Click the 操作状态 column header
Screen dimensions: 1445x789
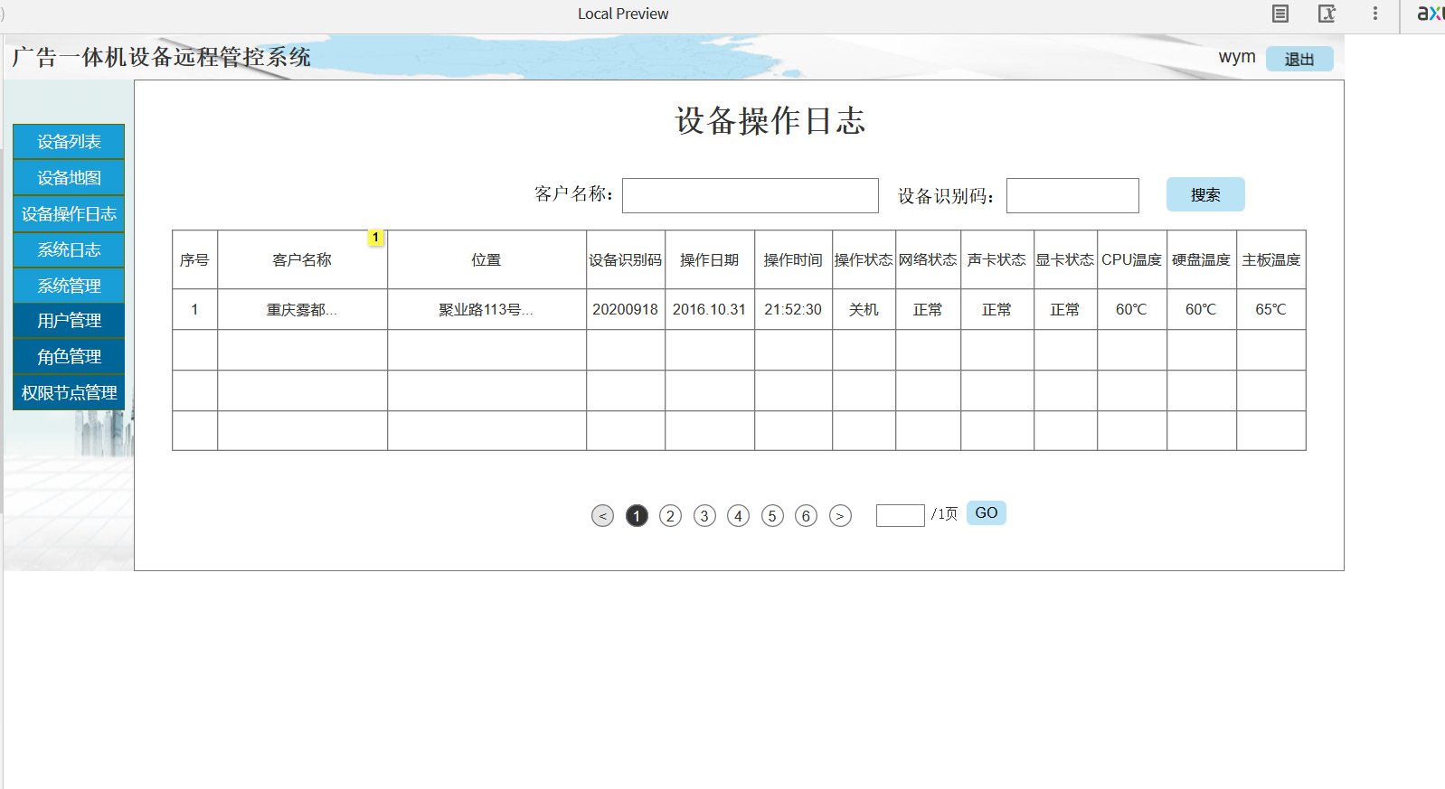pyautogui.click(x=864, y=259)
